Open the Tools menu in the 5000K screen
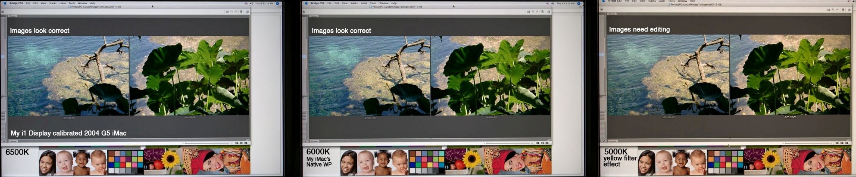This screenshot has width=856, height=177. pyautogui.click(x=671, y=1)
